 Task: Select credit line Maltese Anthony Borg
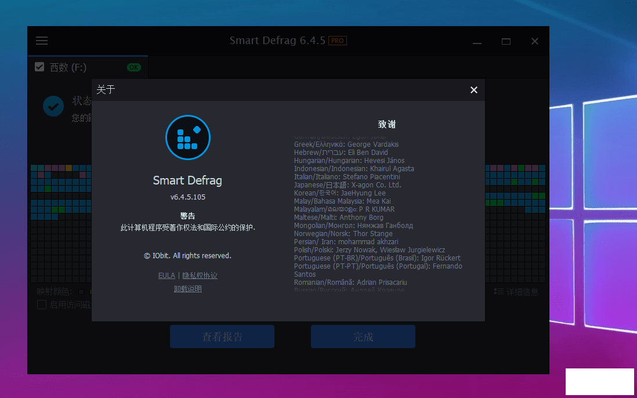pyautogui.click(x=338, y=217)
